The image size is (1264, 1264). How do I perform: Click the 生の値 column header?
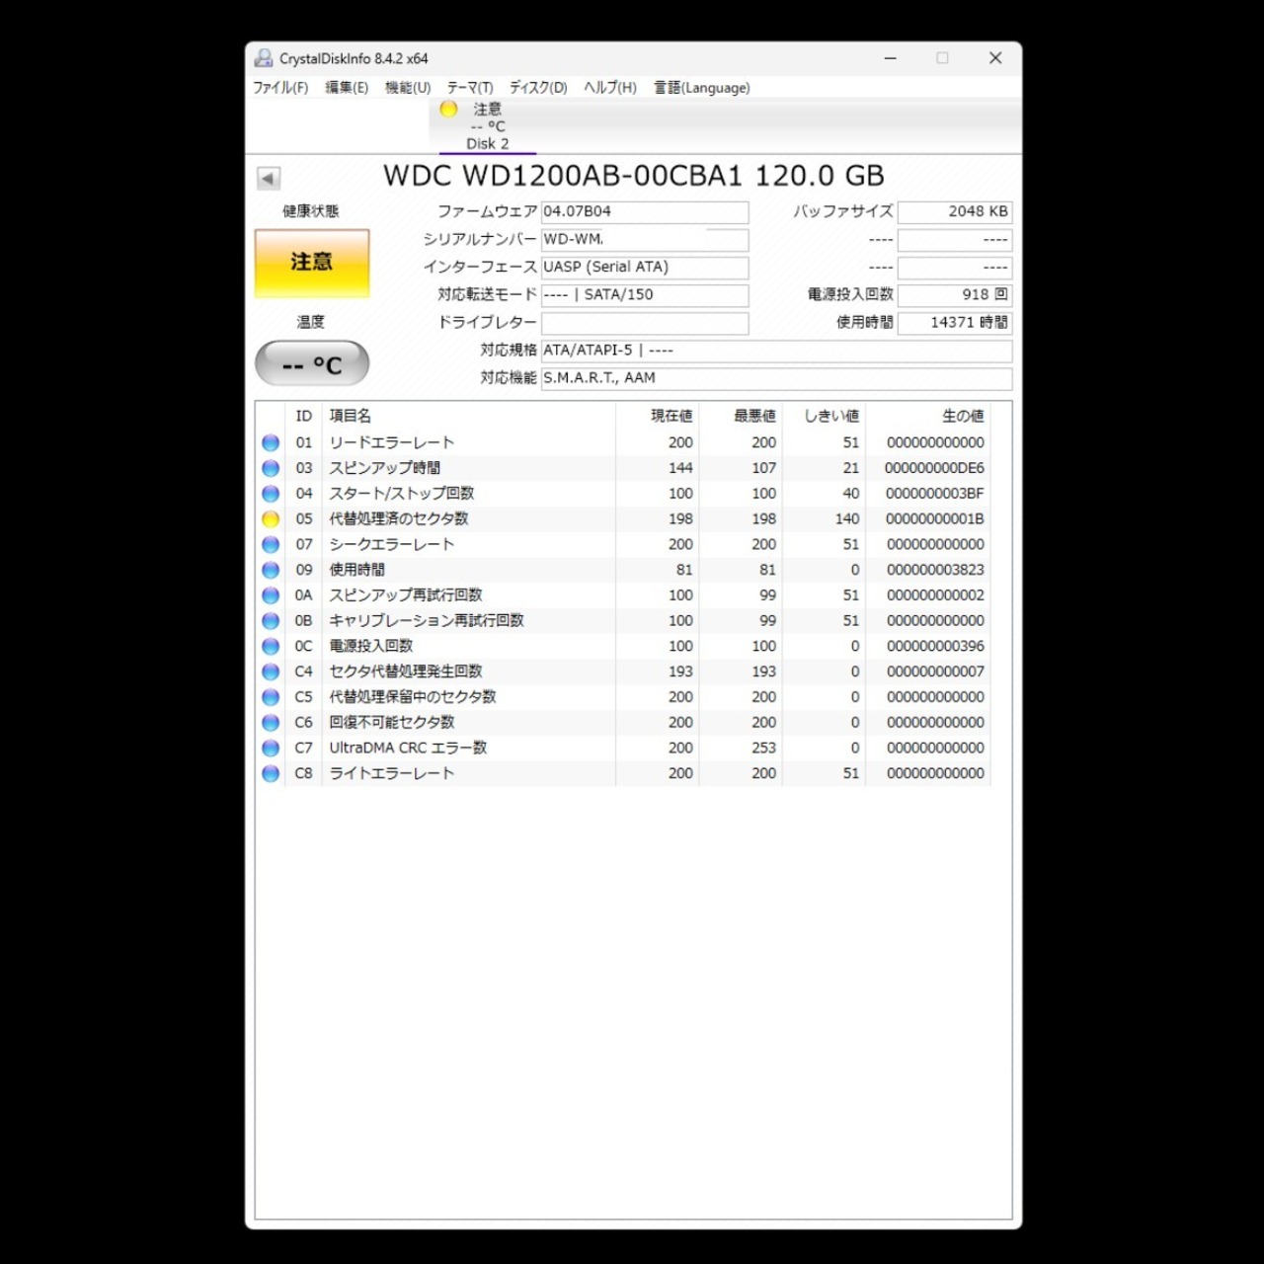[x=964, y=417]
